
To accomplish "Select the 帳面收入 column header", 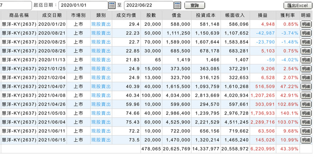I will pos(235,15).
